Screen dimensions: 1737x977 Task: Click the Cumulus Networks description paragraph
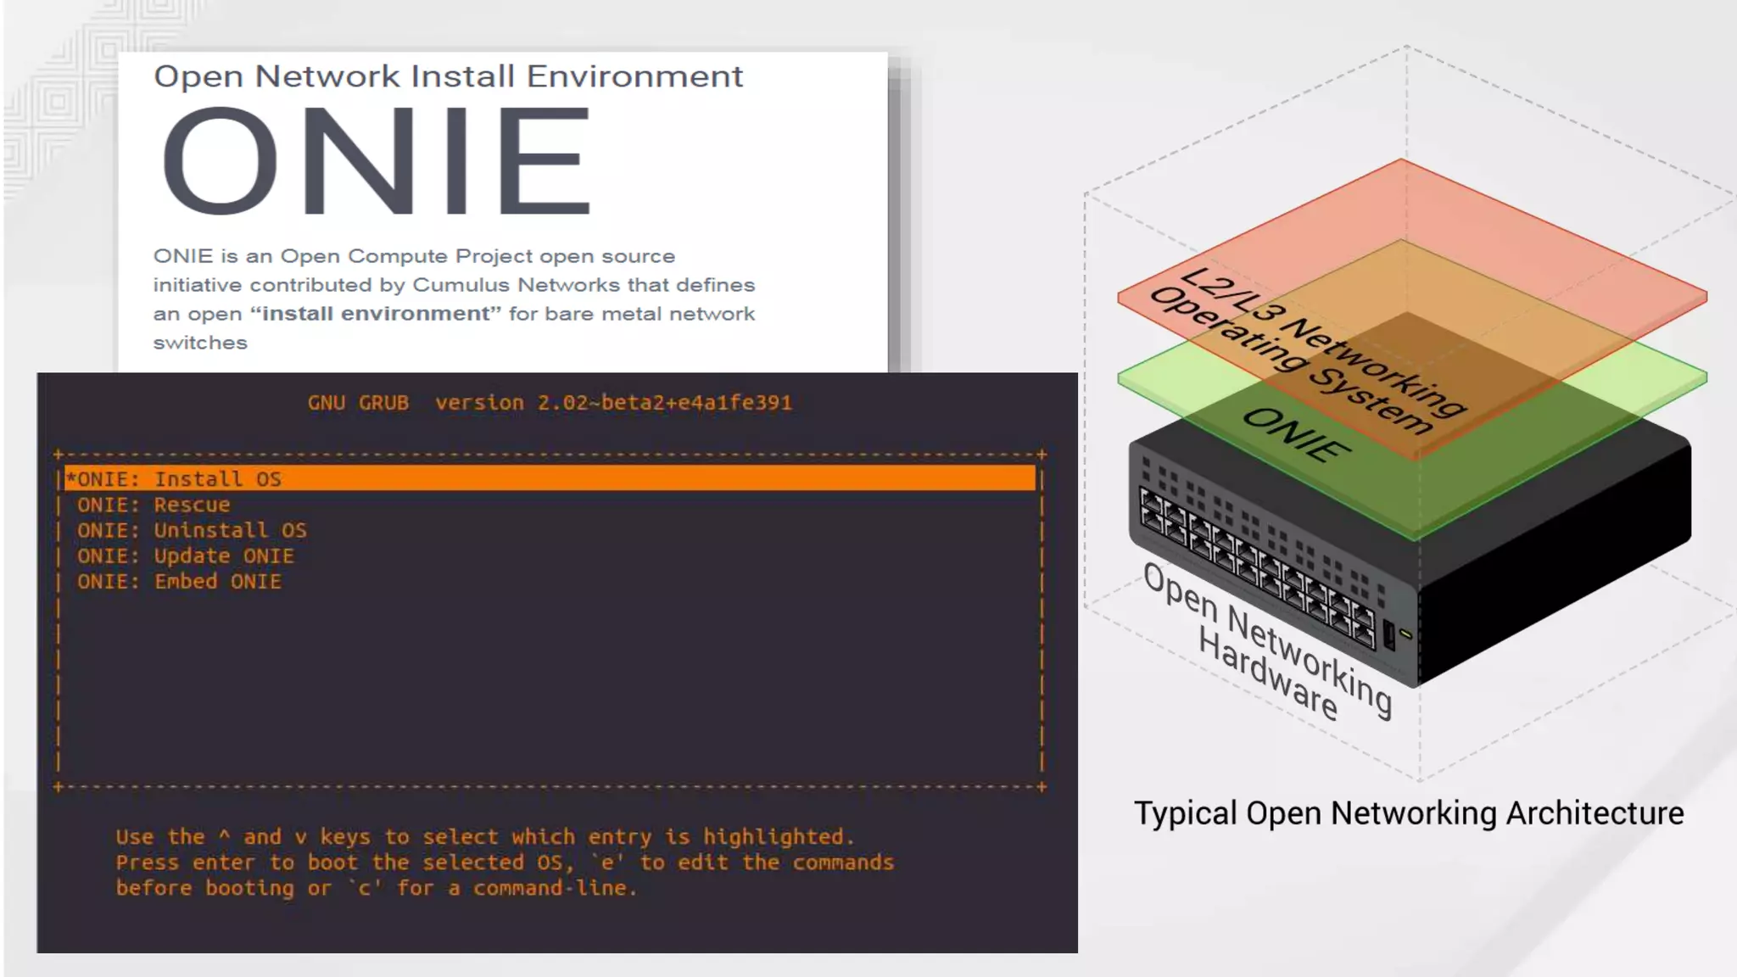click(x=454, y=299)
